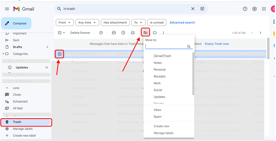Screen dimensions: 276x141
Task: Click the Move to search magnifier icon
Action: point(189,47)
